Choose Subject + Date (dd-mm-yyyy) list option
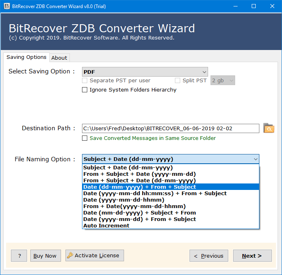Image resolution: width=282 pixels, height=275 pixels. point(170,167)
